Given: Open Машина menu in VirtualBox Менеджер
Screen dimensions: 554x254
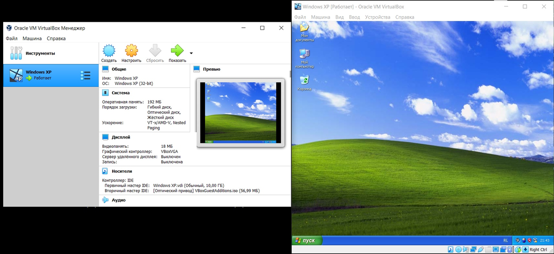Looking at the screenshot, I should 32,38.
